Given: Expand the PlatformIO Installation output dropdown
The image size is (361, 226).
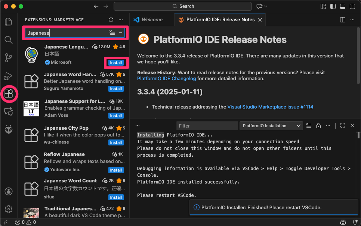Looking at the screenshot, I should pos(271,126).
